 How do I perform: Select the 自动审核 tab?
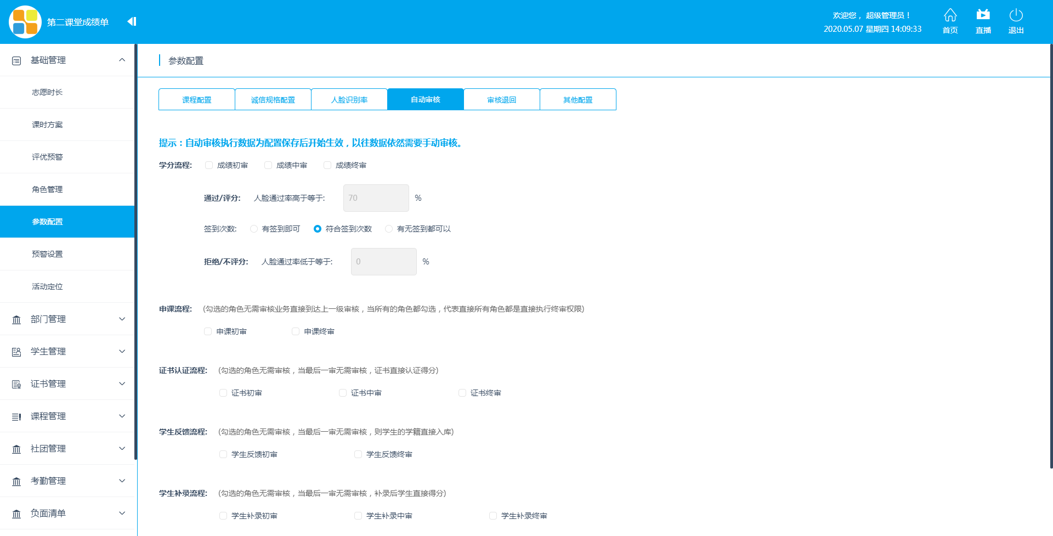click(426, 99)
